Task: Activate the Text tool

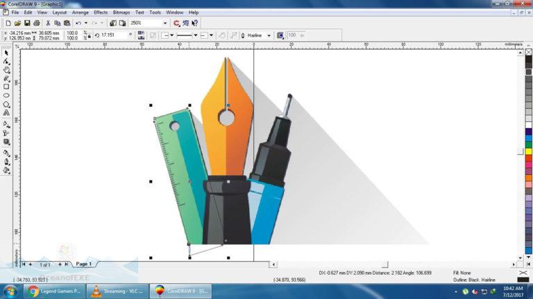Action: (x=6, y=112)
